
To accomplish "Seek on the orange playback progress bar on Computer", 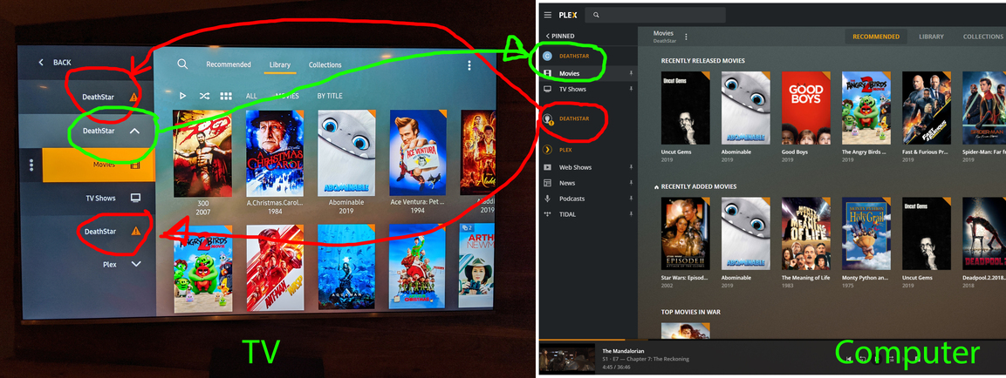I will click(582, 340).
